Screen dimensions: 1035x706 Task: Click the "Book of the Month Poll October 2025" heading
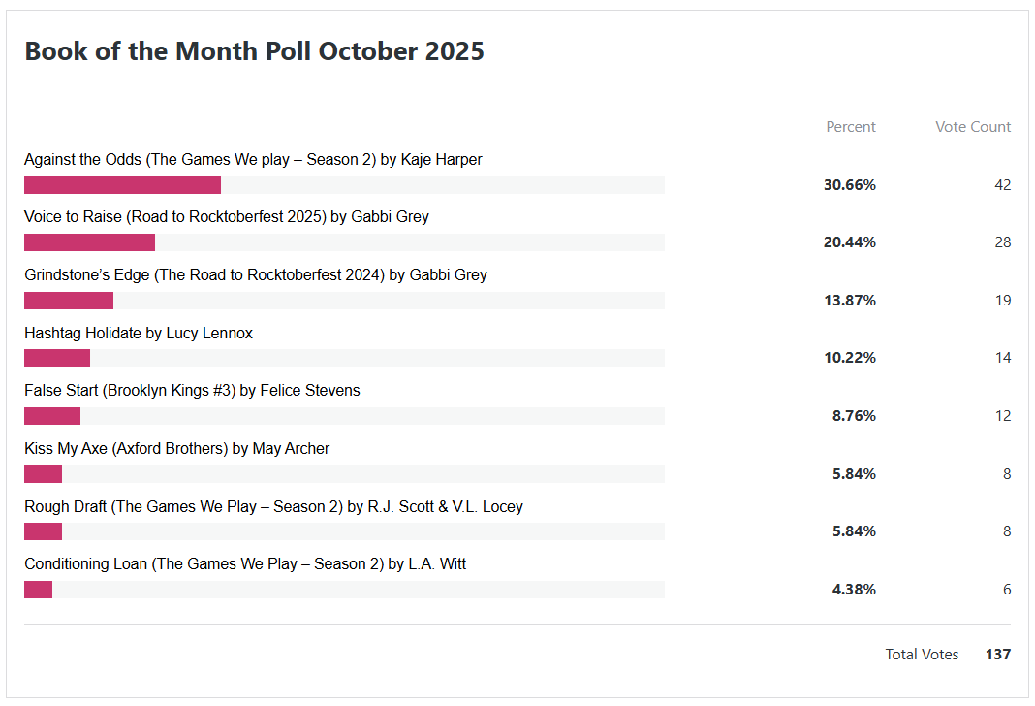click(254, 51)
